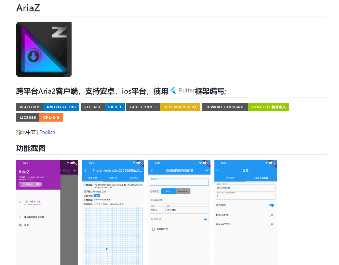Tap the back arrow on the task detail screen
The image size is (339, 265).
click(x=86, y=170)
